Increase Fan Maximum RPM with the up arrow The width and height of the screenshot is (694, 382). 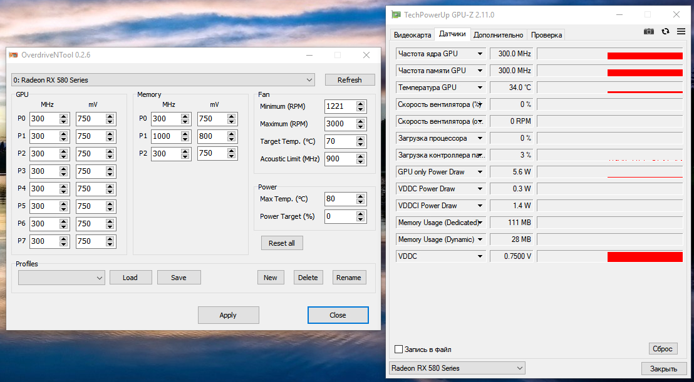point(361,121)
